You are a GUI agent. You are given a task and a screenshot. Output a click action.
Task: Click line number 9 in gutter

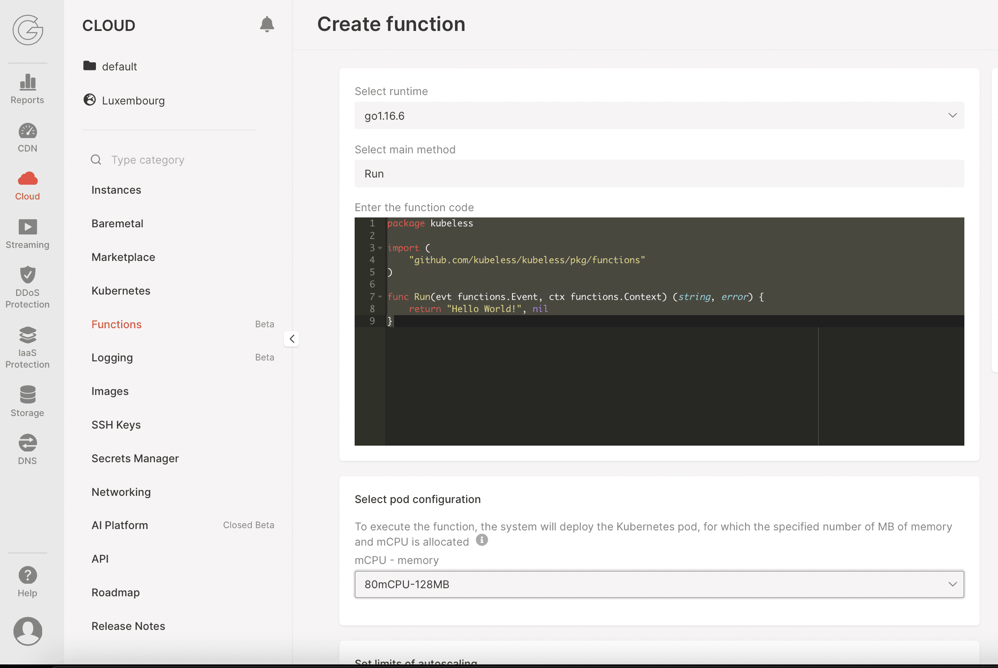point(372,321)
